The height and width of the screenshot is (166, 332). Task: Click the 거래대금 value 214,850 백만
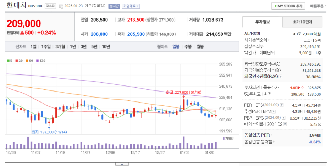219,34
